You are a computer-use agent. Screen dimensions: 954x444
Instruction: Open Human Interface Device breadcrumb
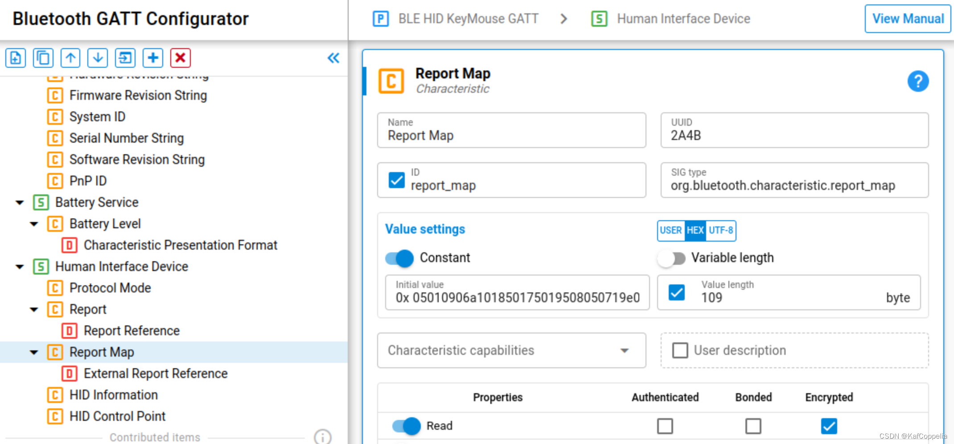click(x=683, y=19)
